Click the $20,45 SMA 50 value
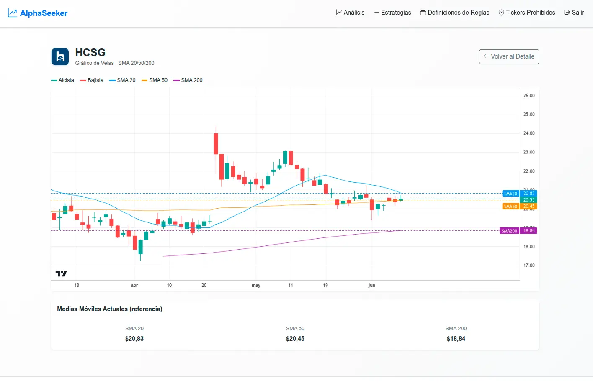This screenshot has width=593, height=388. point(295,339)
